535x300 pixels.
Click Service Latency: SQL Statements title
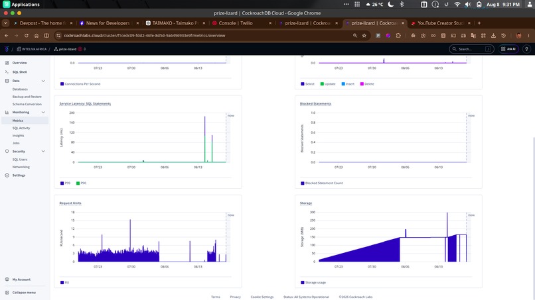click(85, 103)
